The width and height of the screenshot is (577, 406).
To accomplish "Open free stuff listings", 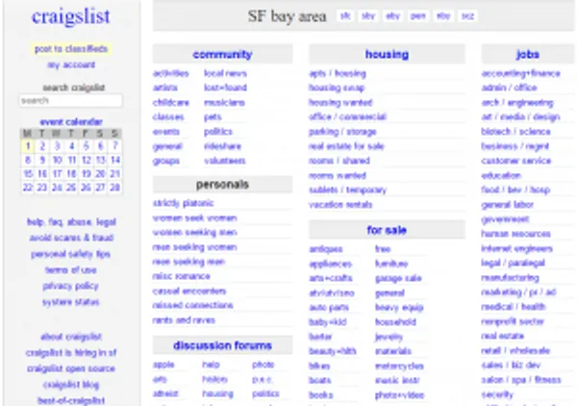I will [x=383, y=249].
